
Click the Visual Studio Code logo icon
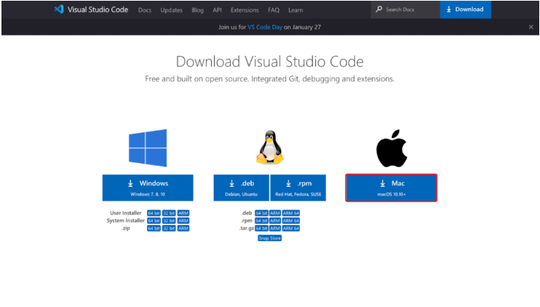pos(59,10)
